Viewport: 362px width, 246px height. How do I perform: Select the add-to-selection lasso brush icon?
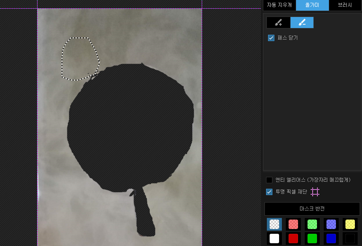coord(278,23)
